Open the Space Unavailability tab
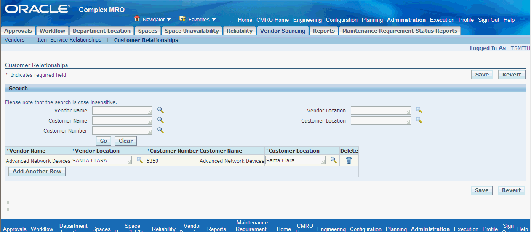This screenshot has width=531, height=232. [x=192, y=31]
